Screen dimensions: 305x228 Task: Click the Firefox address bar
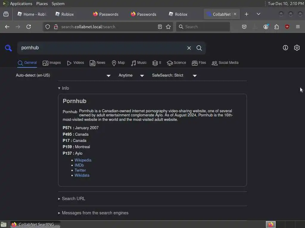pyautogui.click(x=108, y=27)
